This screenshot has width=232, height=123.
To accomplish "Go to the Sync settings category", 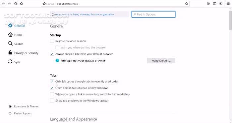I will click(14, 62).
